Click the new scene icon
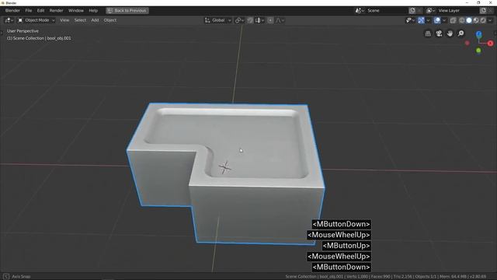This screenshot has width=497, height=280. 412,10
